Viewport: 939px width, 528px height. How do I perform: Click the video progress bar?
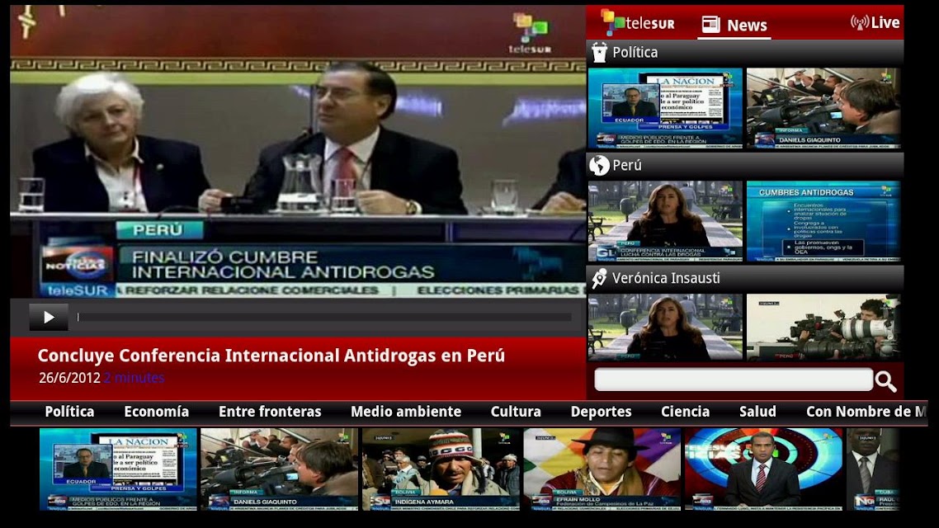[x=324, y=318]
